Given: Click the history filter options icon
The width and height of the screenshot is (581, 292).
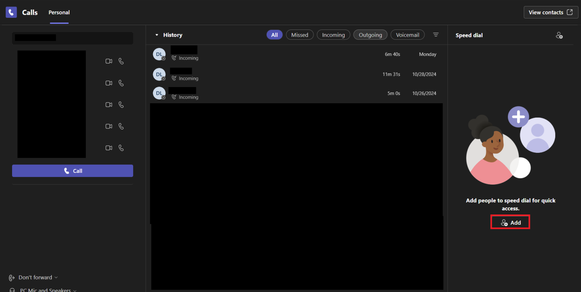Looking at the screenshot, I should tap(436, 35).
